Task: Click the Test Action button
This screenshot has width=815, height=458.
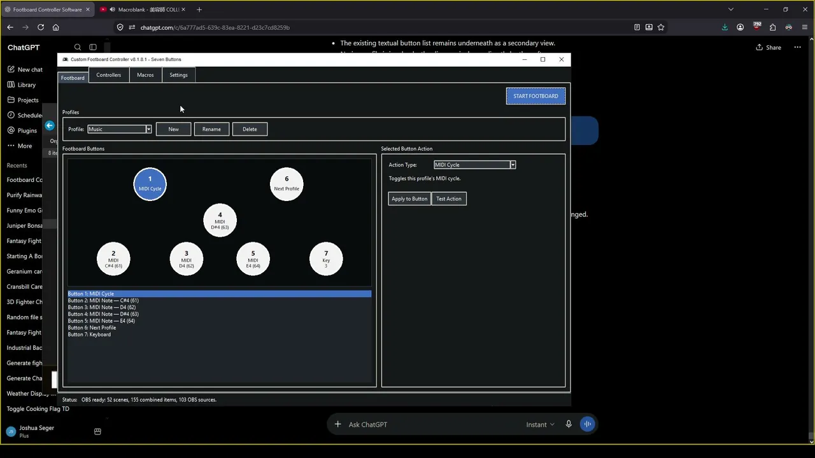Action: [x=449, y=198]
